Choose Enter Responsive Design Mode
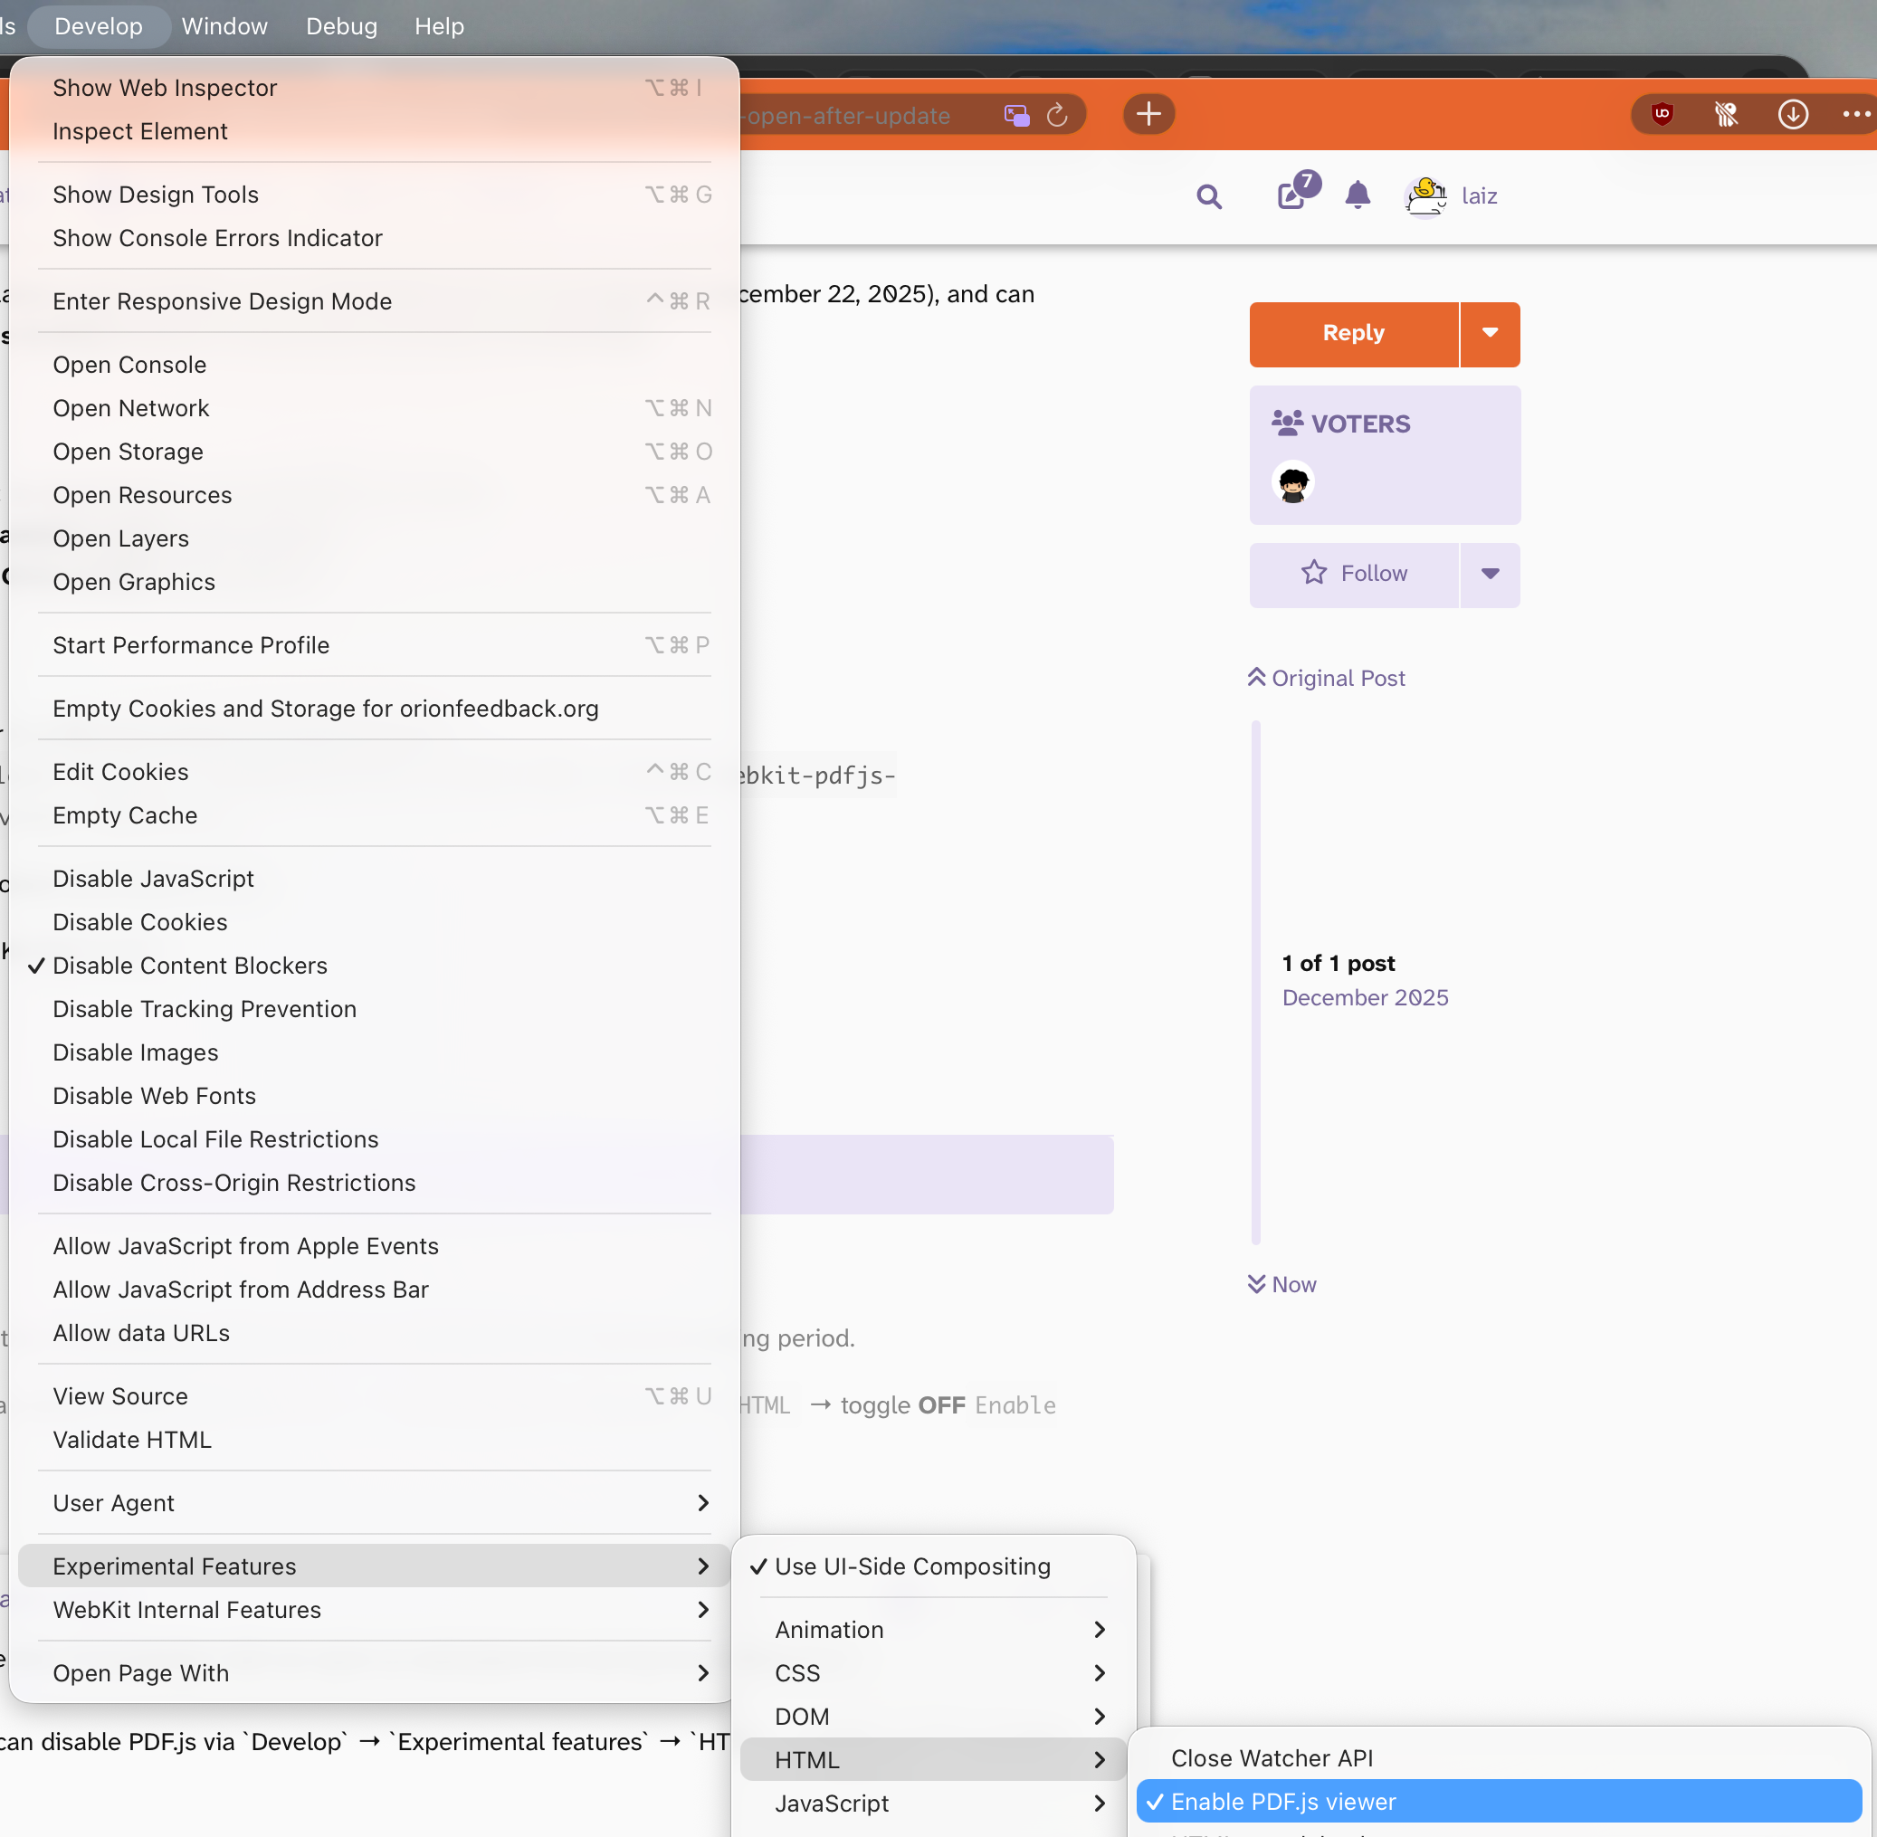 pos(374,301)
